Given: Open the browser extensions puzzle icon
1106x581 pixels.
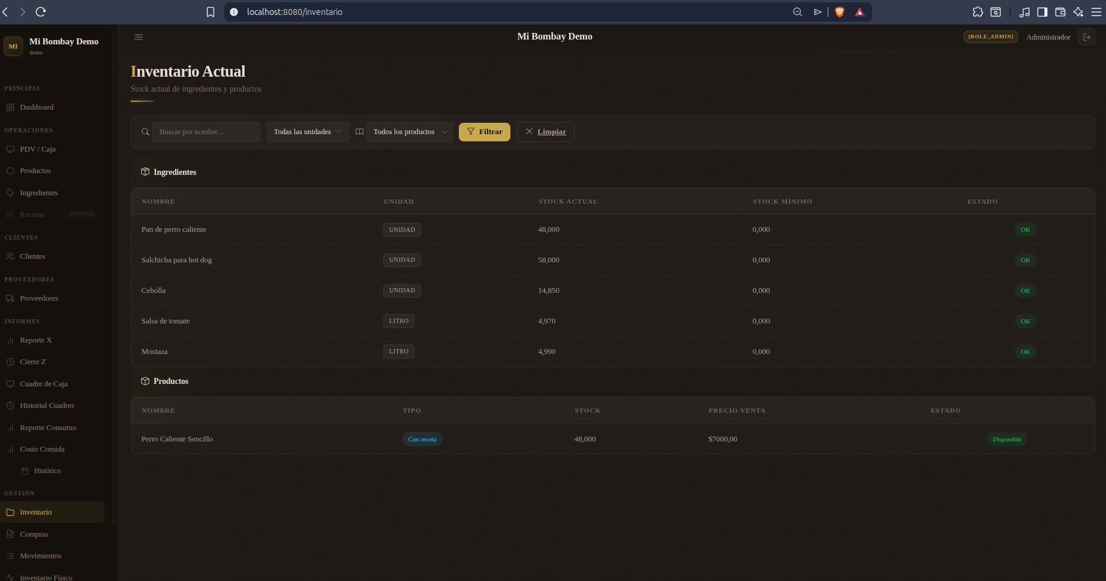Looking at the screenshot, I should tap(978, 12).
